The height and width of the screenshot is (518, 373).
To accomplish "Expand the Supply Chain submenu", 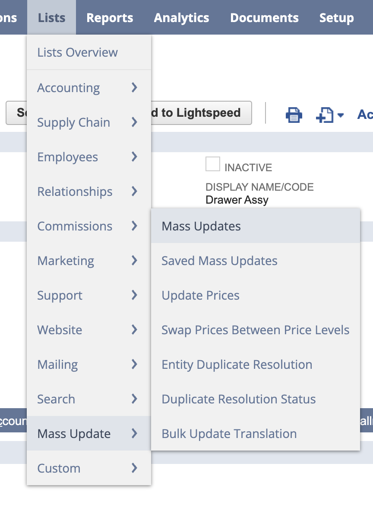I will click(73, 122).
